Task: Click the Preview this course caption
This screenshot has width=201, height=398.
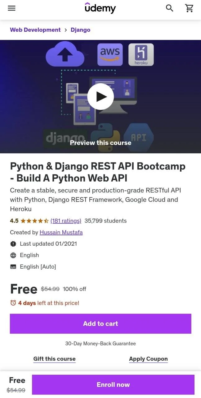Action: click(100, 143)
